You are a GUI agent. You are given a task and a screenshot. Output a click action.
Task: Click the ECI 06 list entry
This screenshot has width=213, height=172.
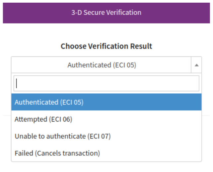tap(43, 119)
